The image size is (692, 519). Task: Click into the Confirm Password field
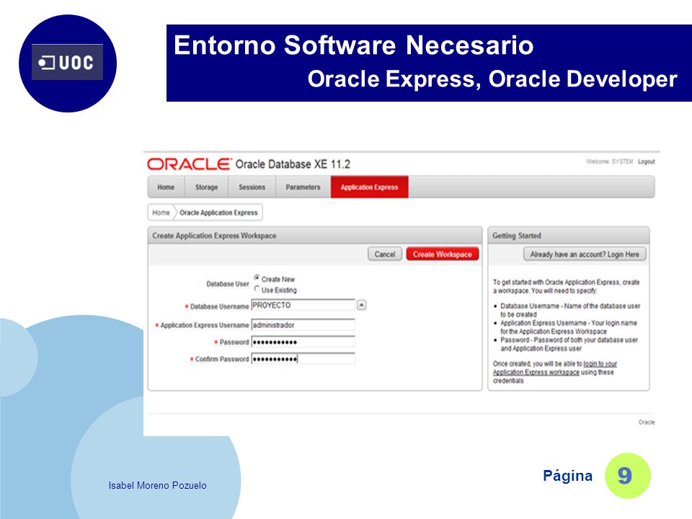(x=303, y=359)
